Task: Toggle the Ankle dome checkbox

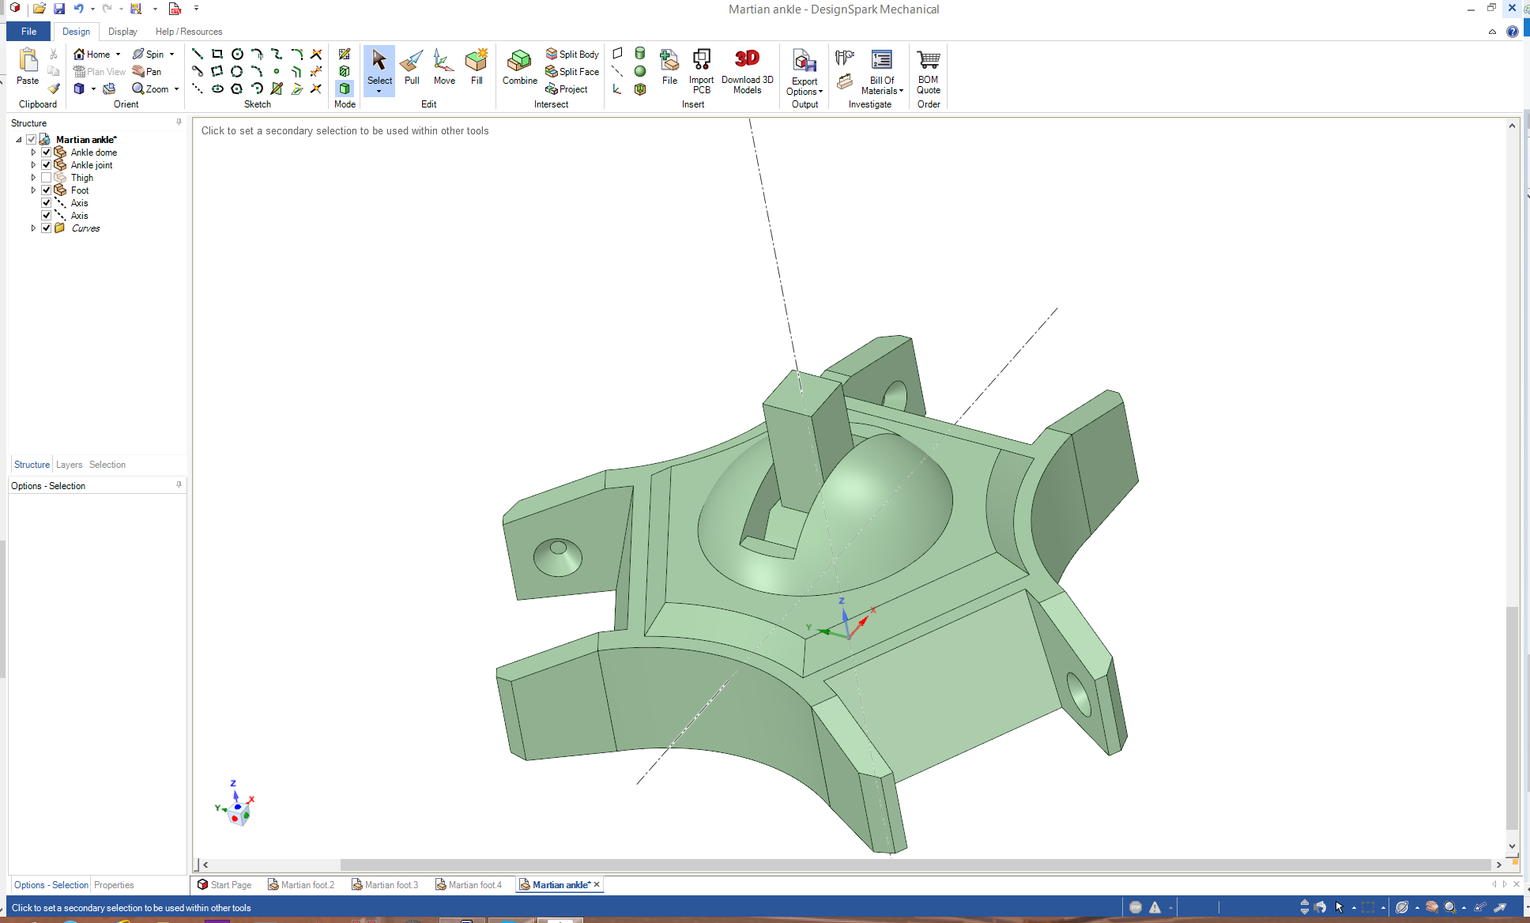Action: coord(47,153)
